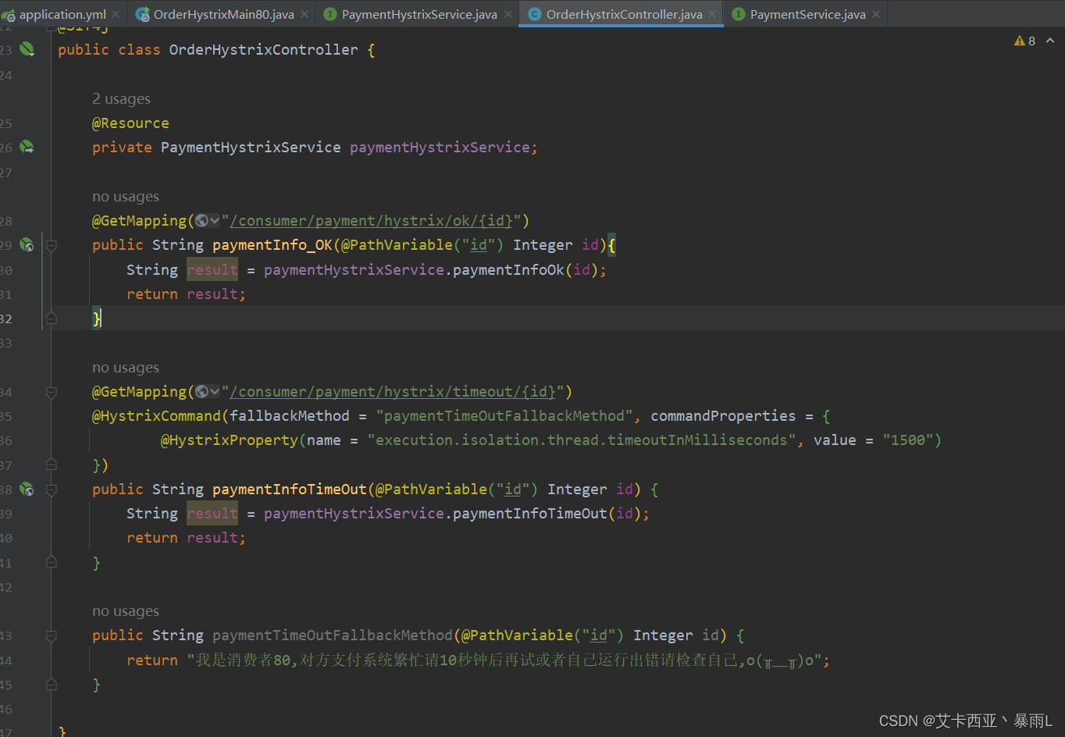The width and height of the screenshot is (1065, 737).
Task: Click the PaymentHystrixService type name in field declaration
Action: click(251, 148)
